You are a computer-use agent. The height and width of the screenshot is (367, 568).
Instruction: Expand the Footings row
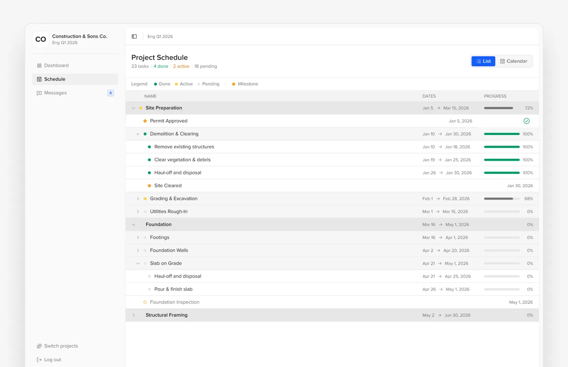(138, 238)
